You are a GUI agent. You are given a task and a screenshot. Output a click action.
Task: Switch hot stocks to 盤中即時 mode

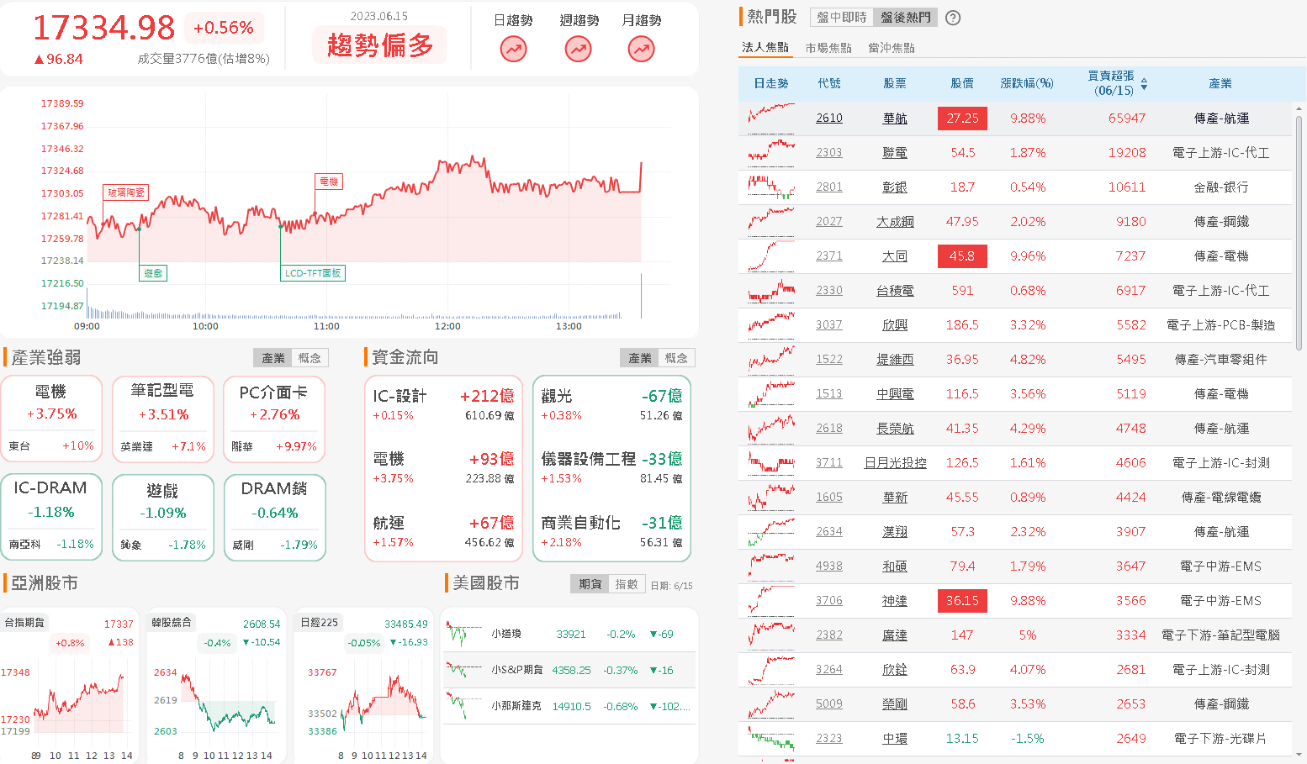click(841, 17)
